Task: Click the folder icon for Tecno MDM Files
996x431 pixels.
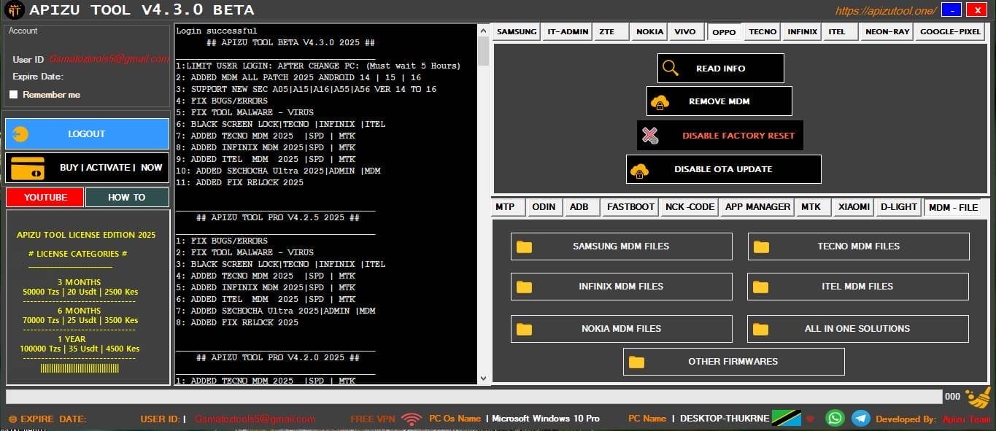Action: point(761,246)
